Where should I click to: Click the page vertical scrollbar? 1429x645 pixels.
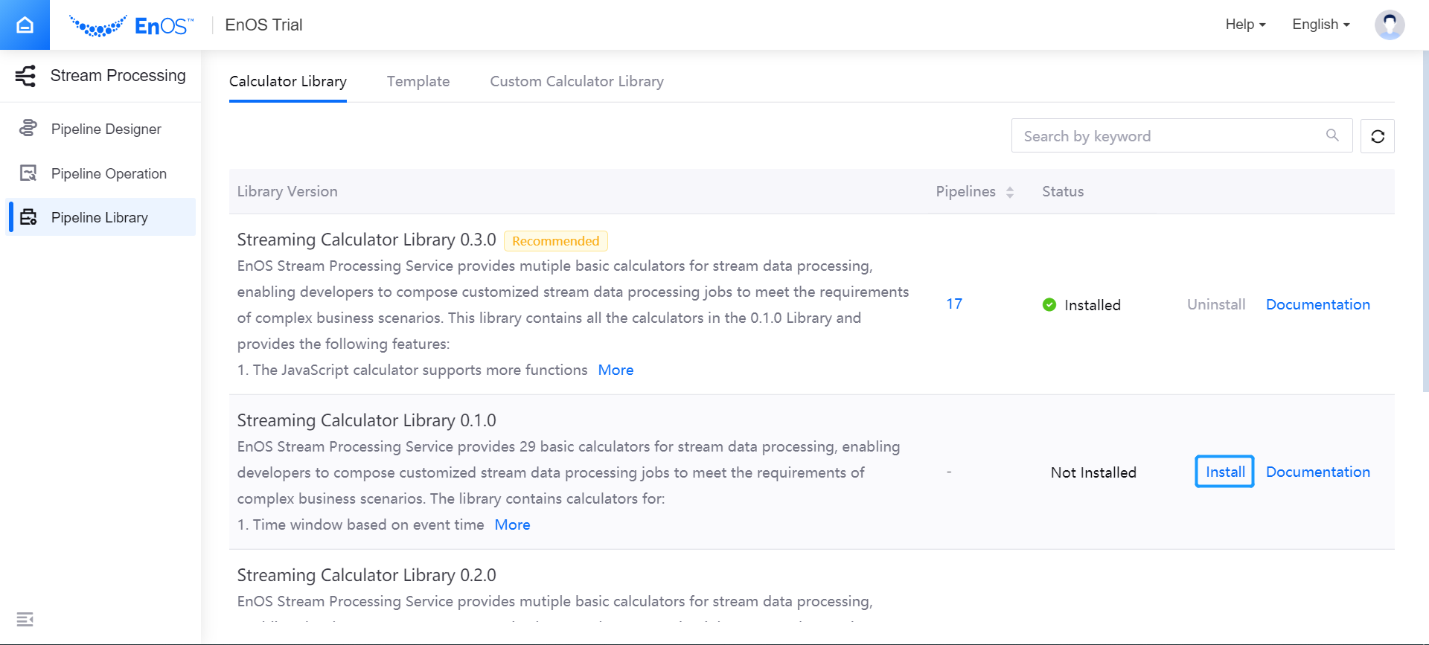tap(1425, 221)
